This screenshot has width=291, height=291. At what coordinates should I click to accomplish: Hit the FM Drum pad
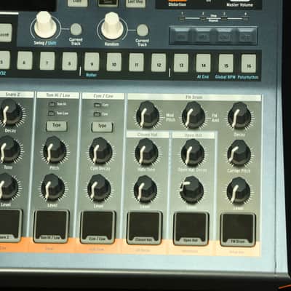point(238,230)
